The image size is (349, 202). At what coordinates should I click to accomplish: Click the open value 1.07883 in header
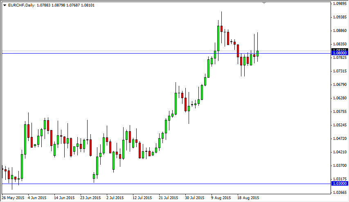click(x=43, y=5)
